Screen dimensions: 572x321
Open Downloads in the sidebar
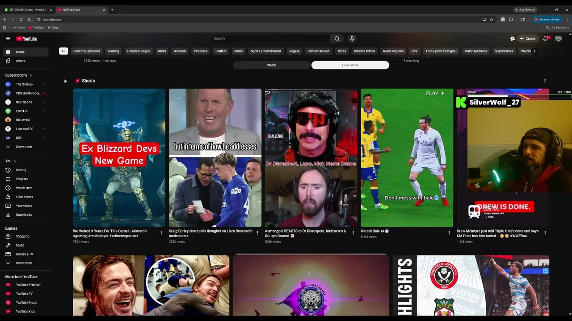pos(26,214)
